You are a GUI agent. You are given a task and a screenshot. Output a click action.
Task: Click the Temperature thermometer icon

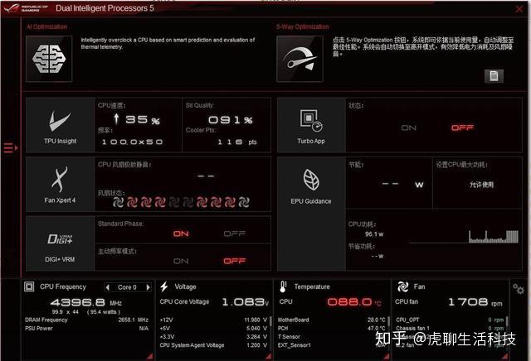284,286
